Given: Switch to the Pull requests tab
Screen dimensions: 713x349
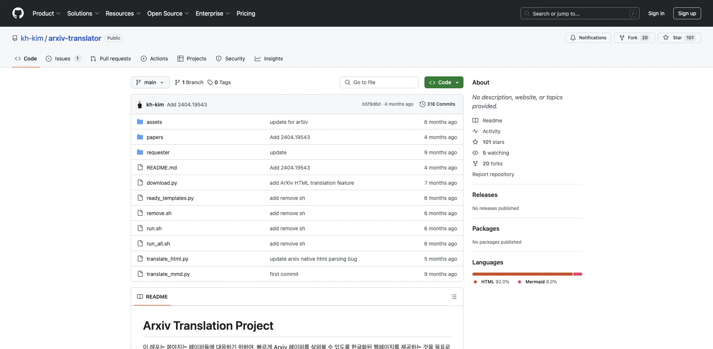Looking at the screenshot, I should [111, 59].
